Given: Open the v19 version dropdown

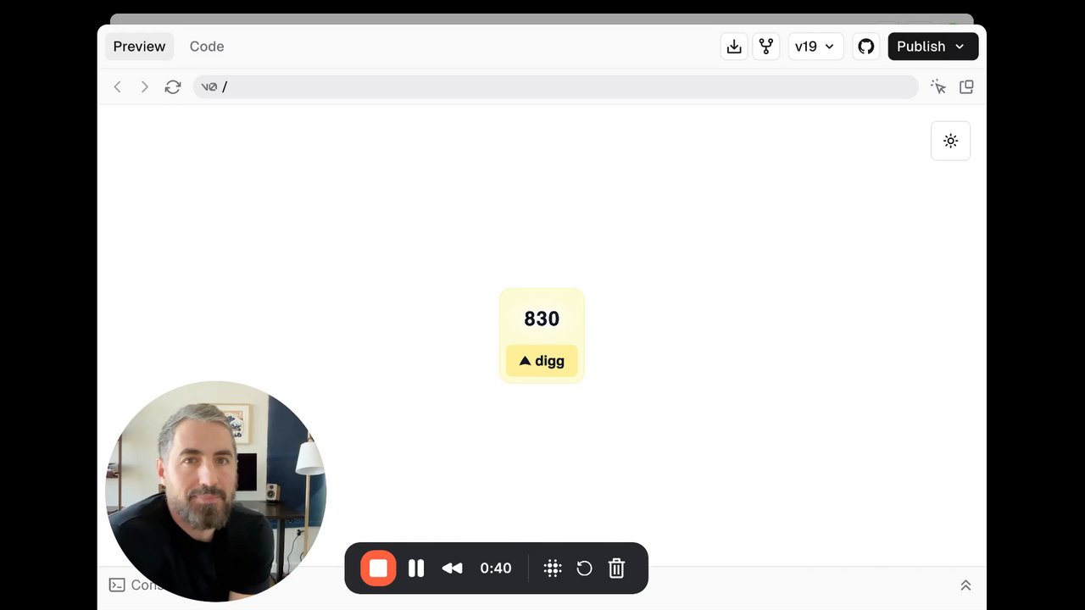Looking at the screenshot, I should tap(815, 47).
